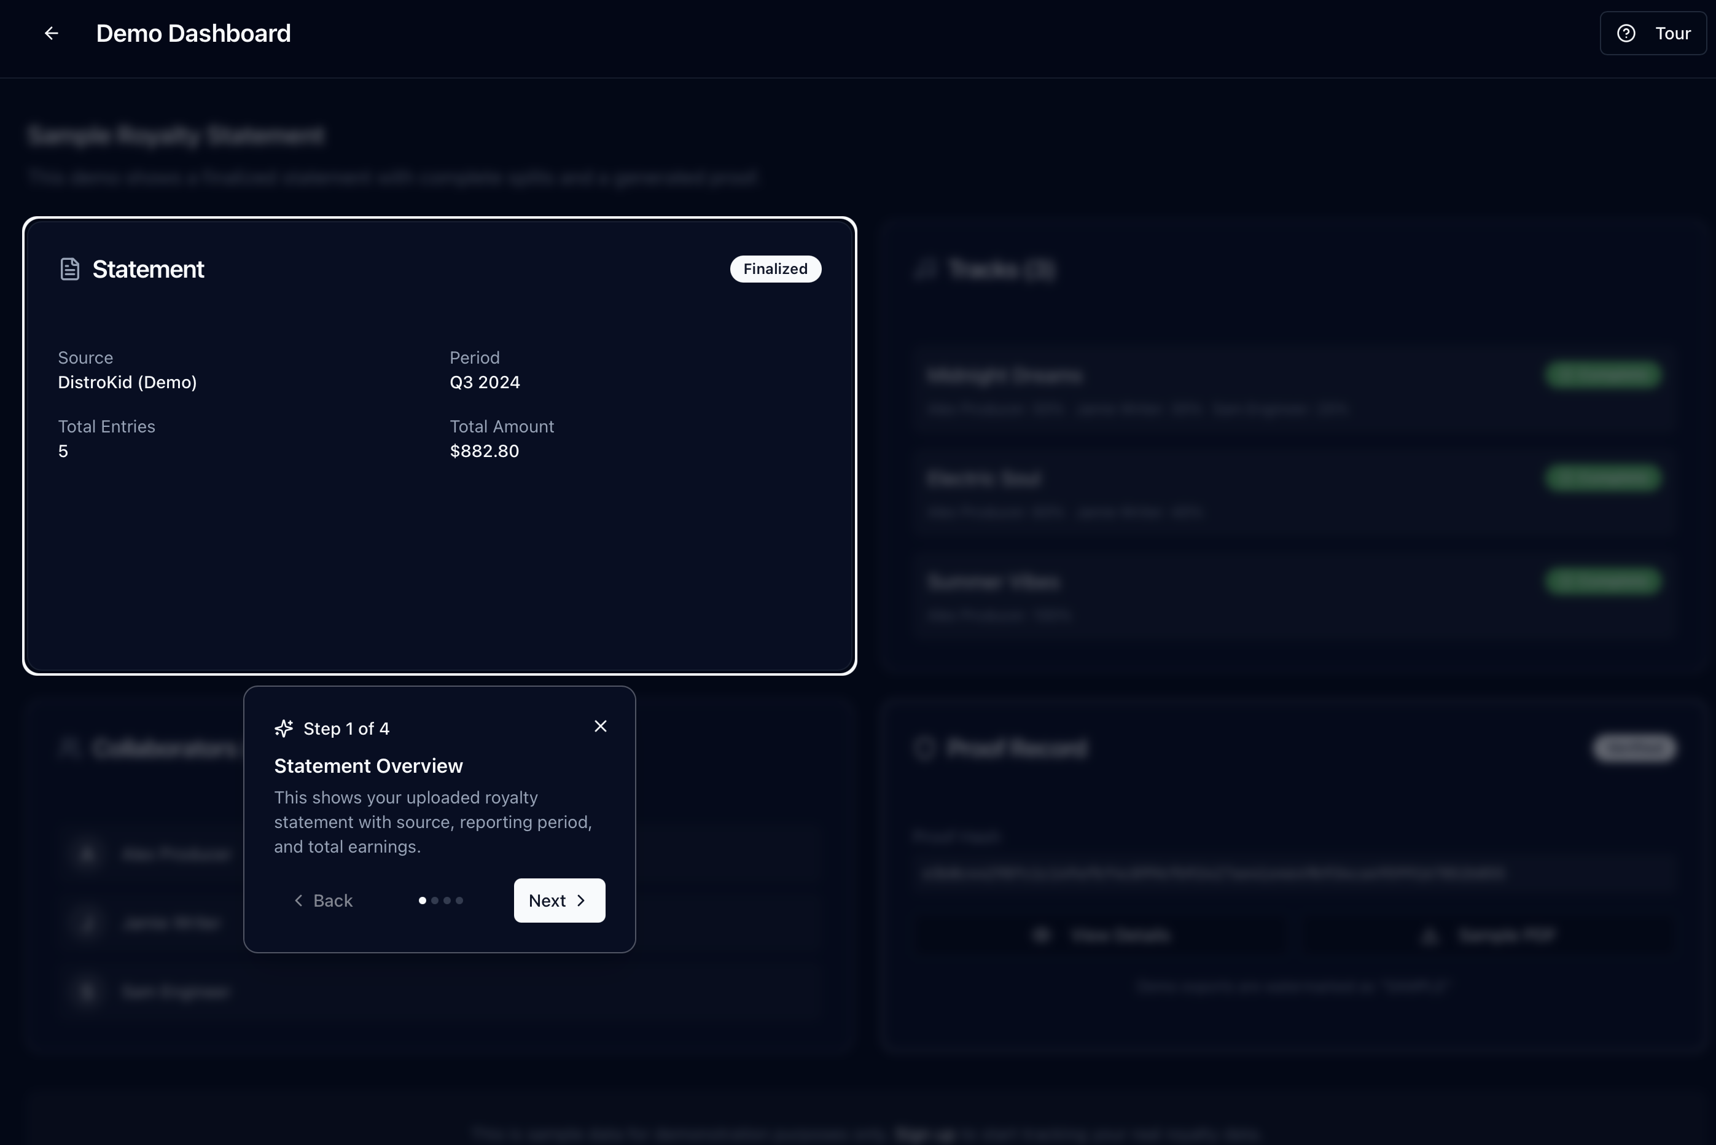Viewport: 1716px width, 1145px height.
Task: Click the Finalized status badge
Action: point(775,268)
